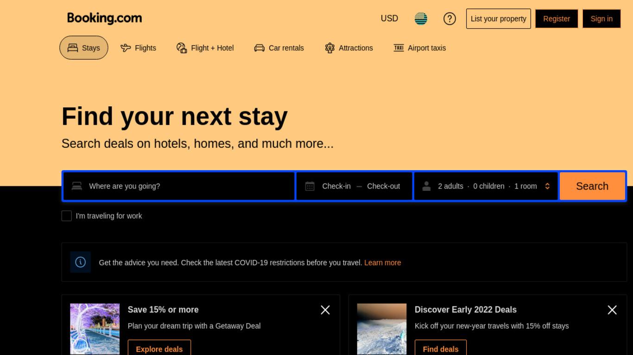633x355 pixels.
Task: Dismiss the Discover Early 2022 Deals card
Action: [612, 310]
